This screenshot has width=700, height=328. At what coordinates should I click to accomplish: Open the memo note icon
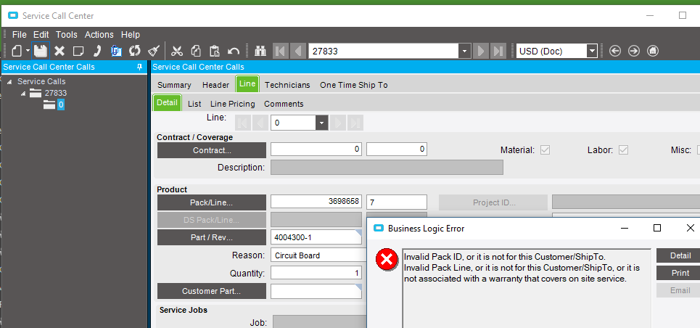point(78,51)
